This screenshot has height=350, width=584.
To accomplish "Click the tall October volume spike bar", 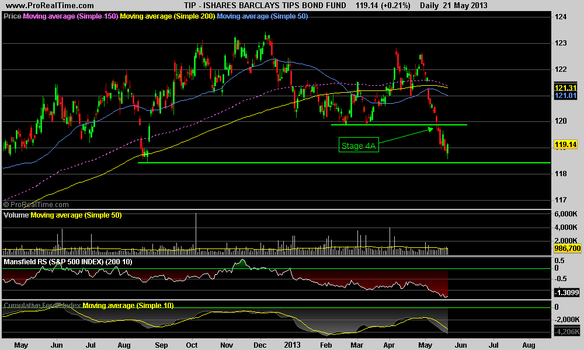I will (x=196, y=233).
